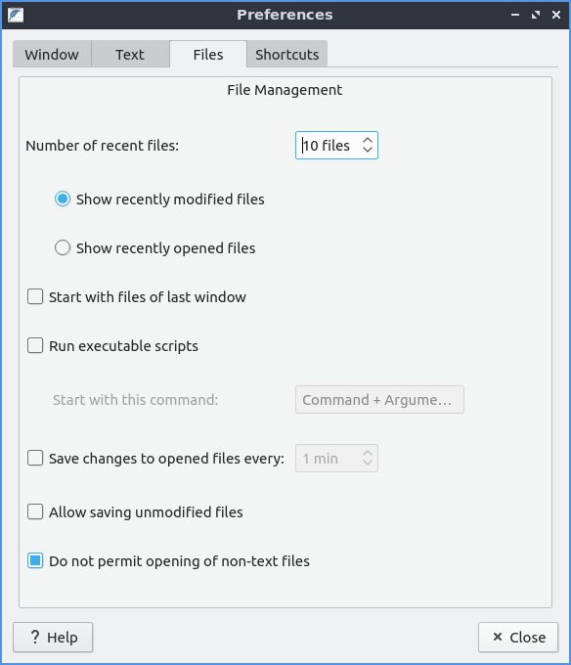The image size is (571, 665).
Task: Maximize the Preferences window
Action: 536,15
